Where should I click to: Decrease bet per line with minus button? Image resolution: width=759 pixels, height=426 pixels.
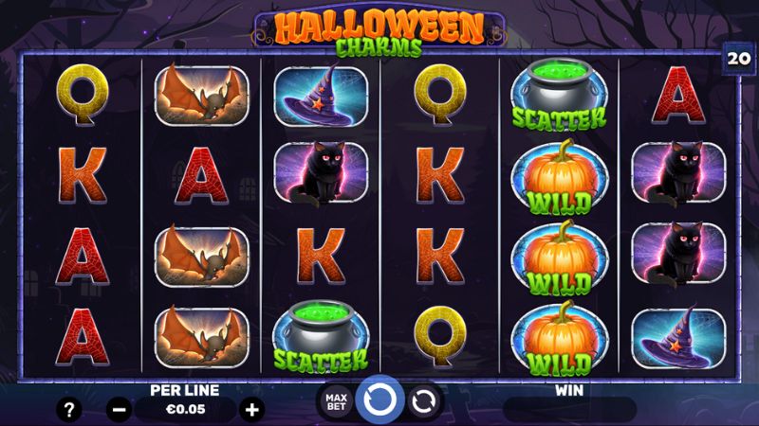click(x=120, y=410)
